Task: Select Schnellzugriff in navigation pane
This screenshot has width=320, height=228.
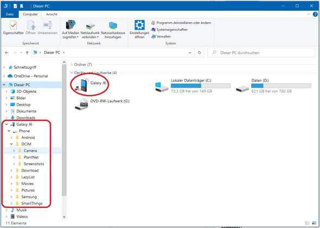Action: coord(25,67)
